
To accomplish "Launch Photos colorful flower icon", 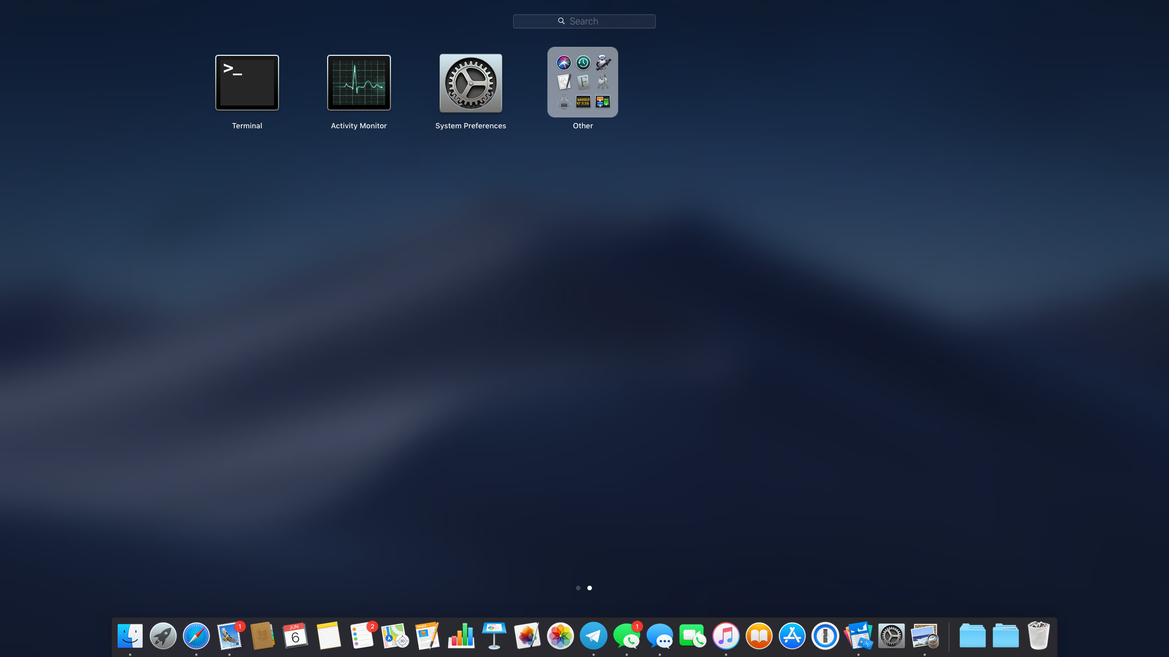I will (560, 636).
